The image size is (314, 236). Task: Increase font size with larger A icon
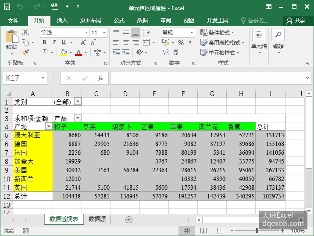pos(83,42)
